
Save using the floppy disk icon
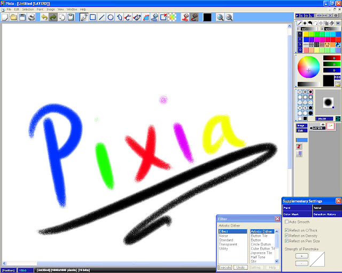tap(22, 17)
